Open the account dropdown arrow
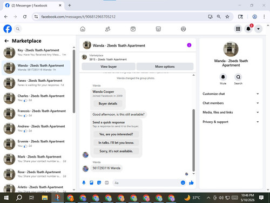Screen dimensions: 270x203 pyautogui.click(x=258, y=29)
